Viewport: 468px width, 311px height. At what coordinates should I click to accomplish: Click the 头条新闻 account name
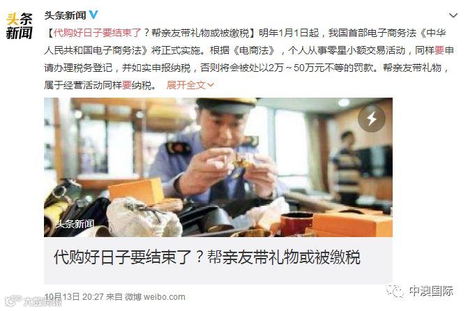tap(65, 15)
